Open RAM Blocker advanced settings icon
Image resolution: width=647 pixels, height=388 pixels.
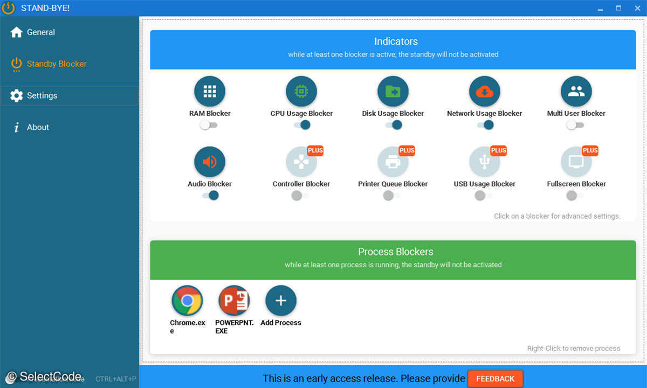tap(210, 91)
